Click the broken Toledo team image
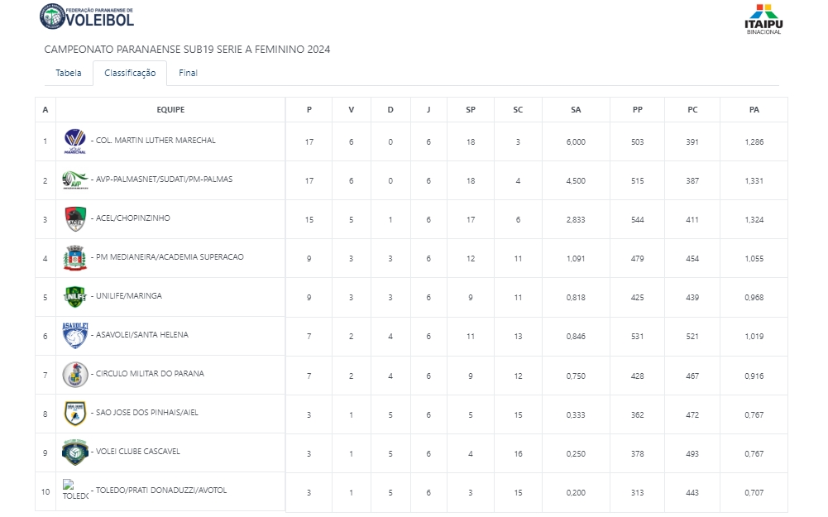 tap(75, 491)
